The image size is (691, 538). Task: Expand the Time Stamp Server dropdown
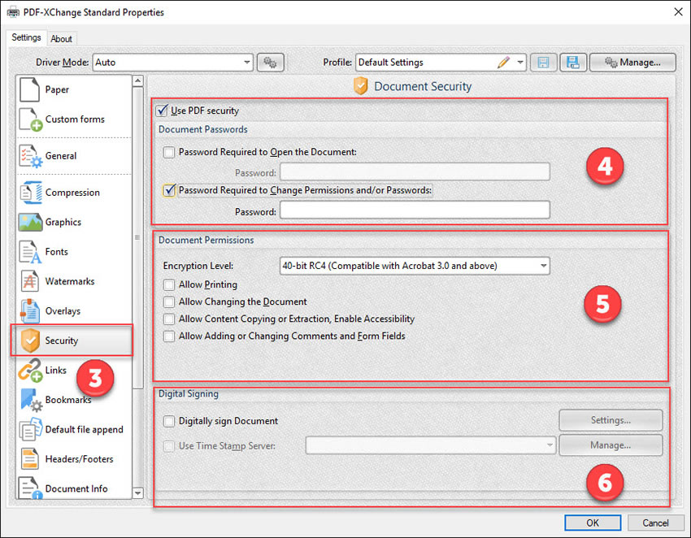[x=550, y=445]
